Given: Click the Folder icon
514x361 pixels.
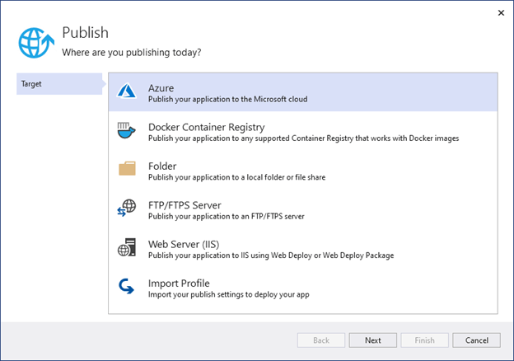Looking at the screenshot, I should (x=127, y=170).
